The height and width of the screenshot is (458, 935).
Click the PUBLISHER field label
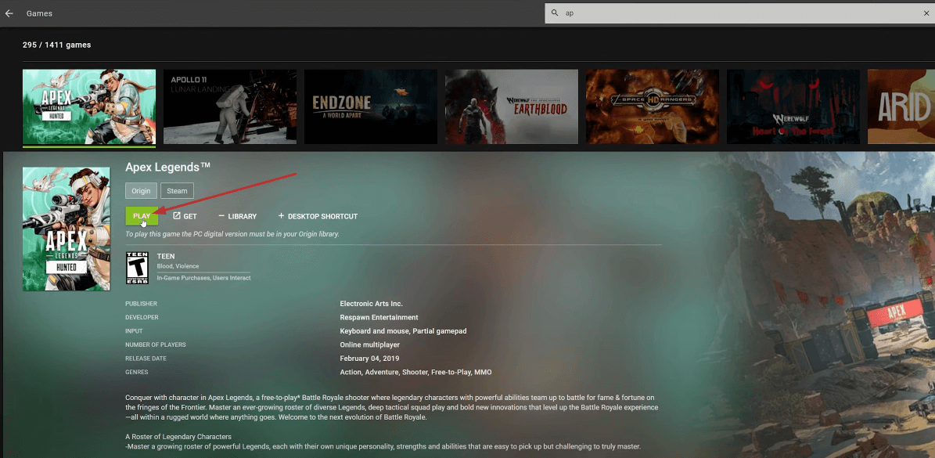141,304
